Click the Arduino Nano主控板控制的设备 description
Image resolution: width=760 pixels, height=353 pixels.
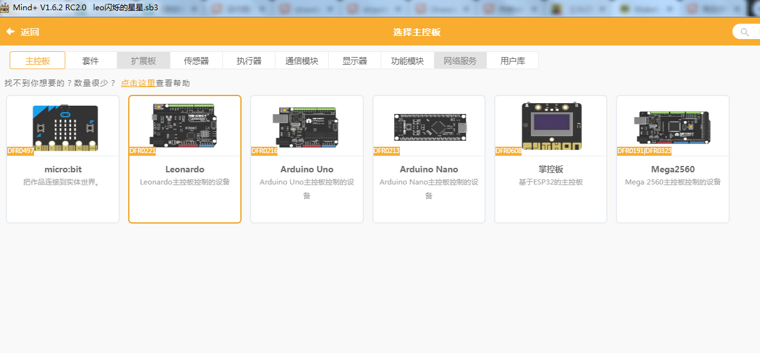[x=429, y=189]
